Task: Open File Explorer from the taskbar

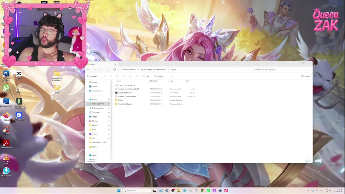Action: coord(178,191)
